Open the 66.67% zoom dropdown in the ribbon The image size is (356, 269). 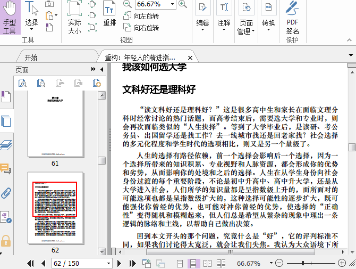click(x=172, y=4)
